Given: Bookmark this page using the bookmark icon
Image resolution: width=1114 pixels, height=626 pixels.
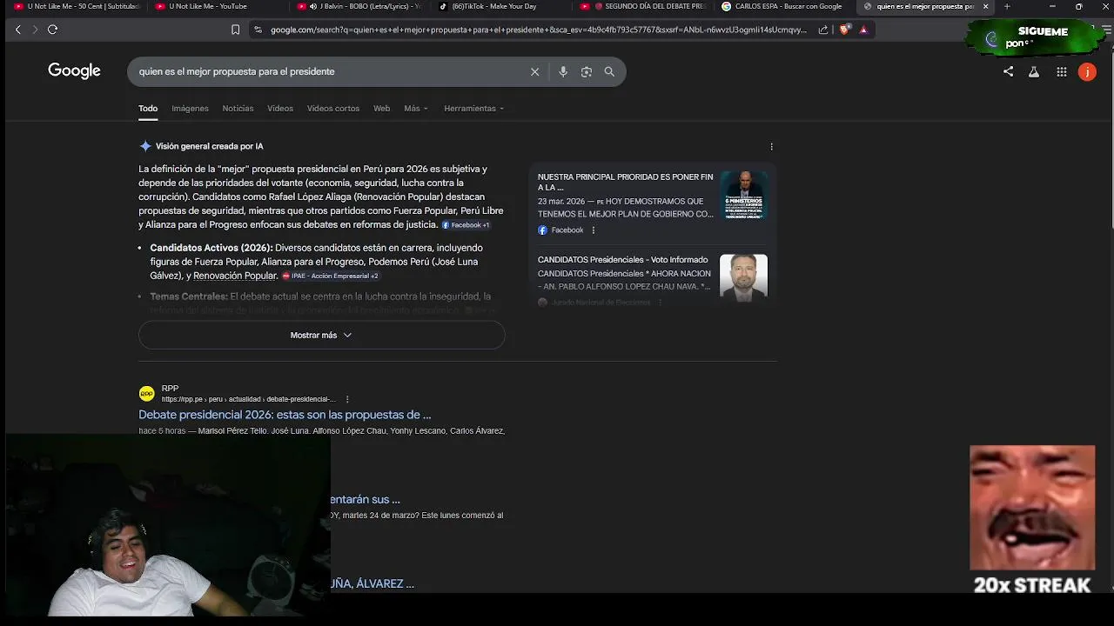Looking at the screenshot, I should click(x=235, y=30).
